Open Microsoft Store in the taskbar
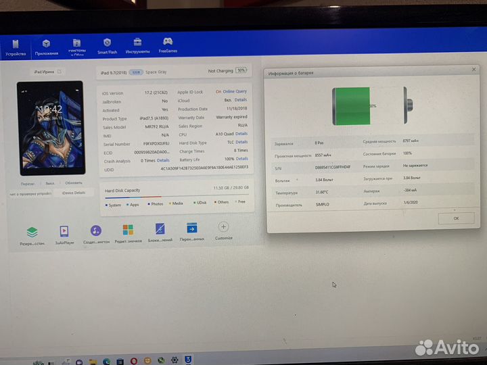 coord(120,362)
